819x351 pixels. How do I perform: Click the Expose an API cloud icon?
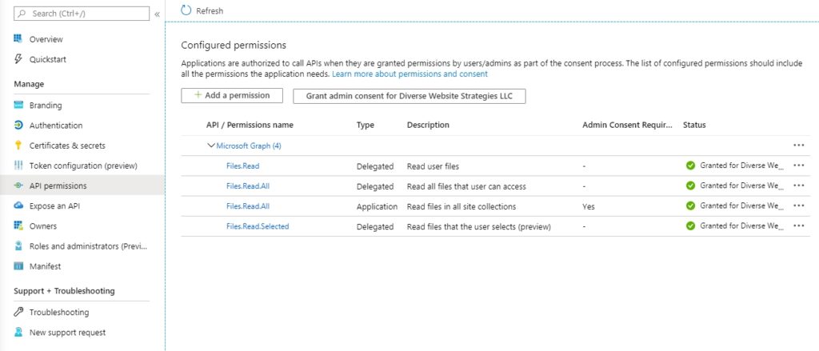click(x=18, y=205)
